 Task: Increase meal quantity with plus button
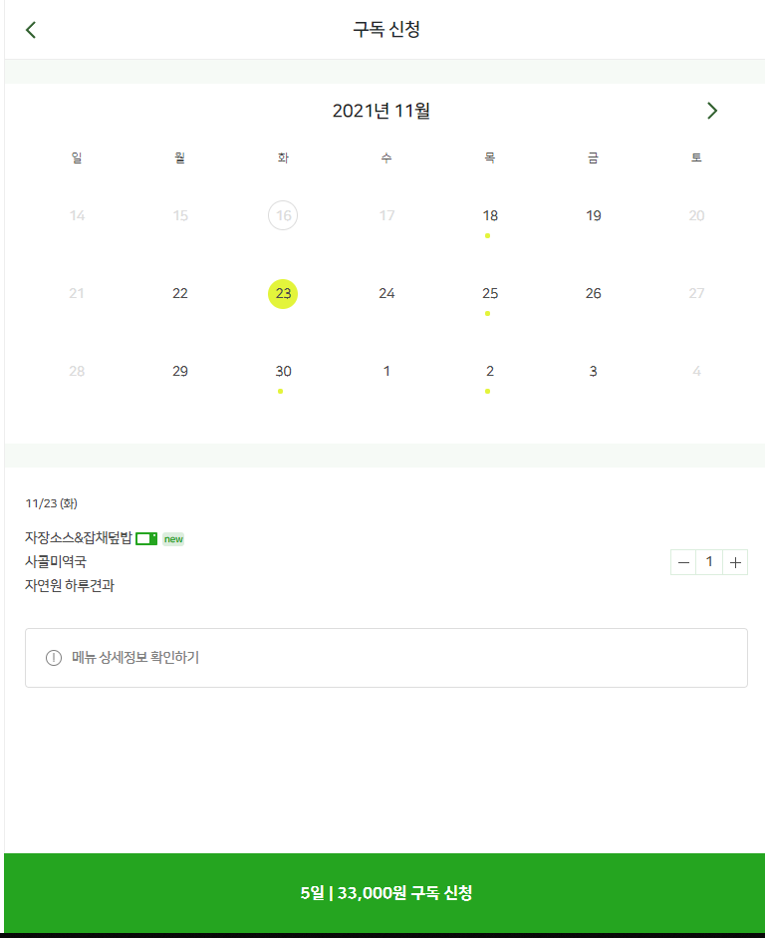(x=735, y=562)
